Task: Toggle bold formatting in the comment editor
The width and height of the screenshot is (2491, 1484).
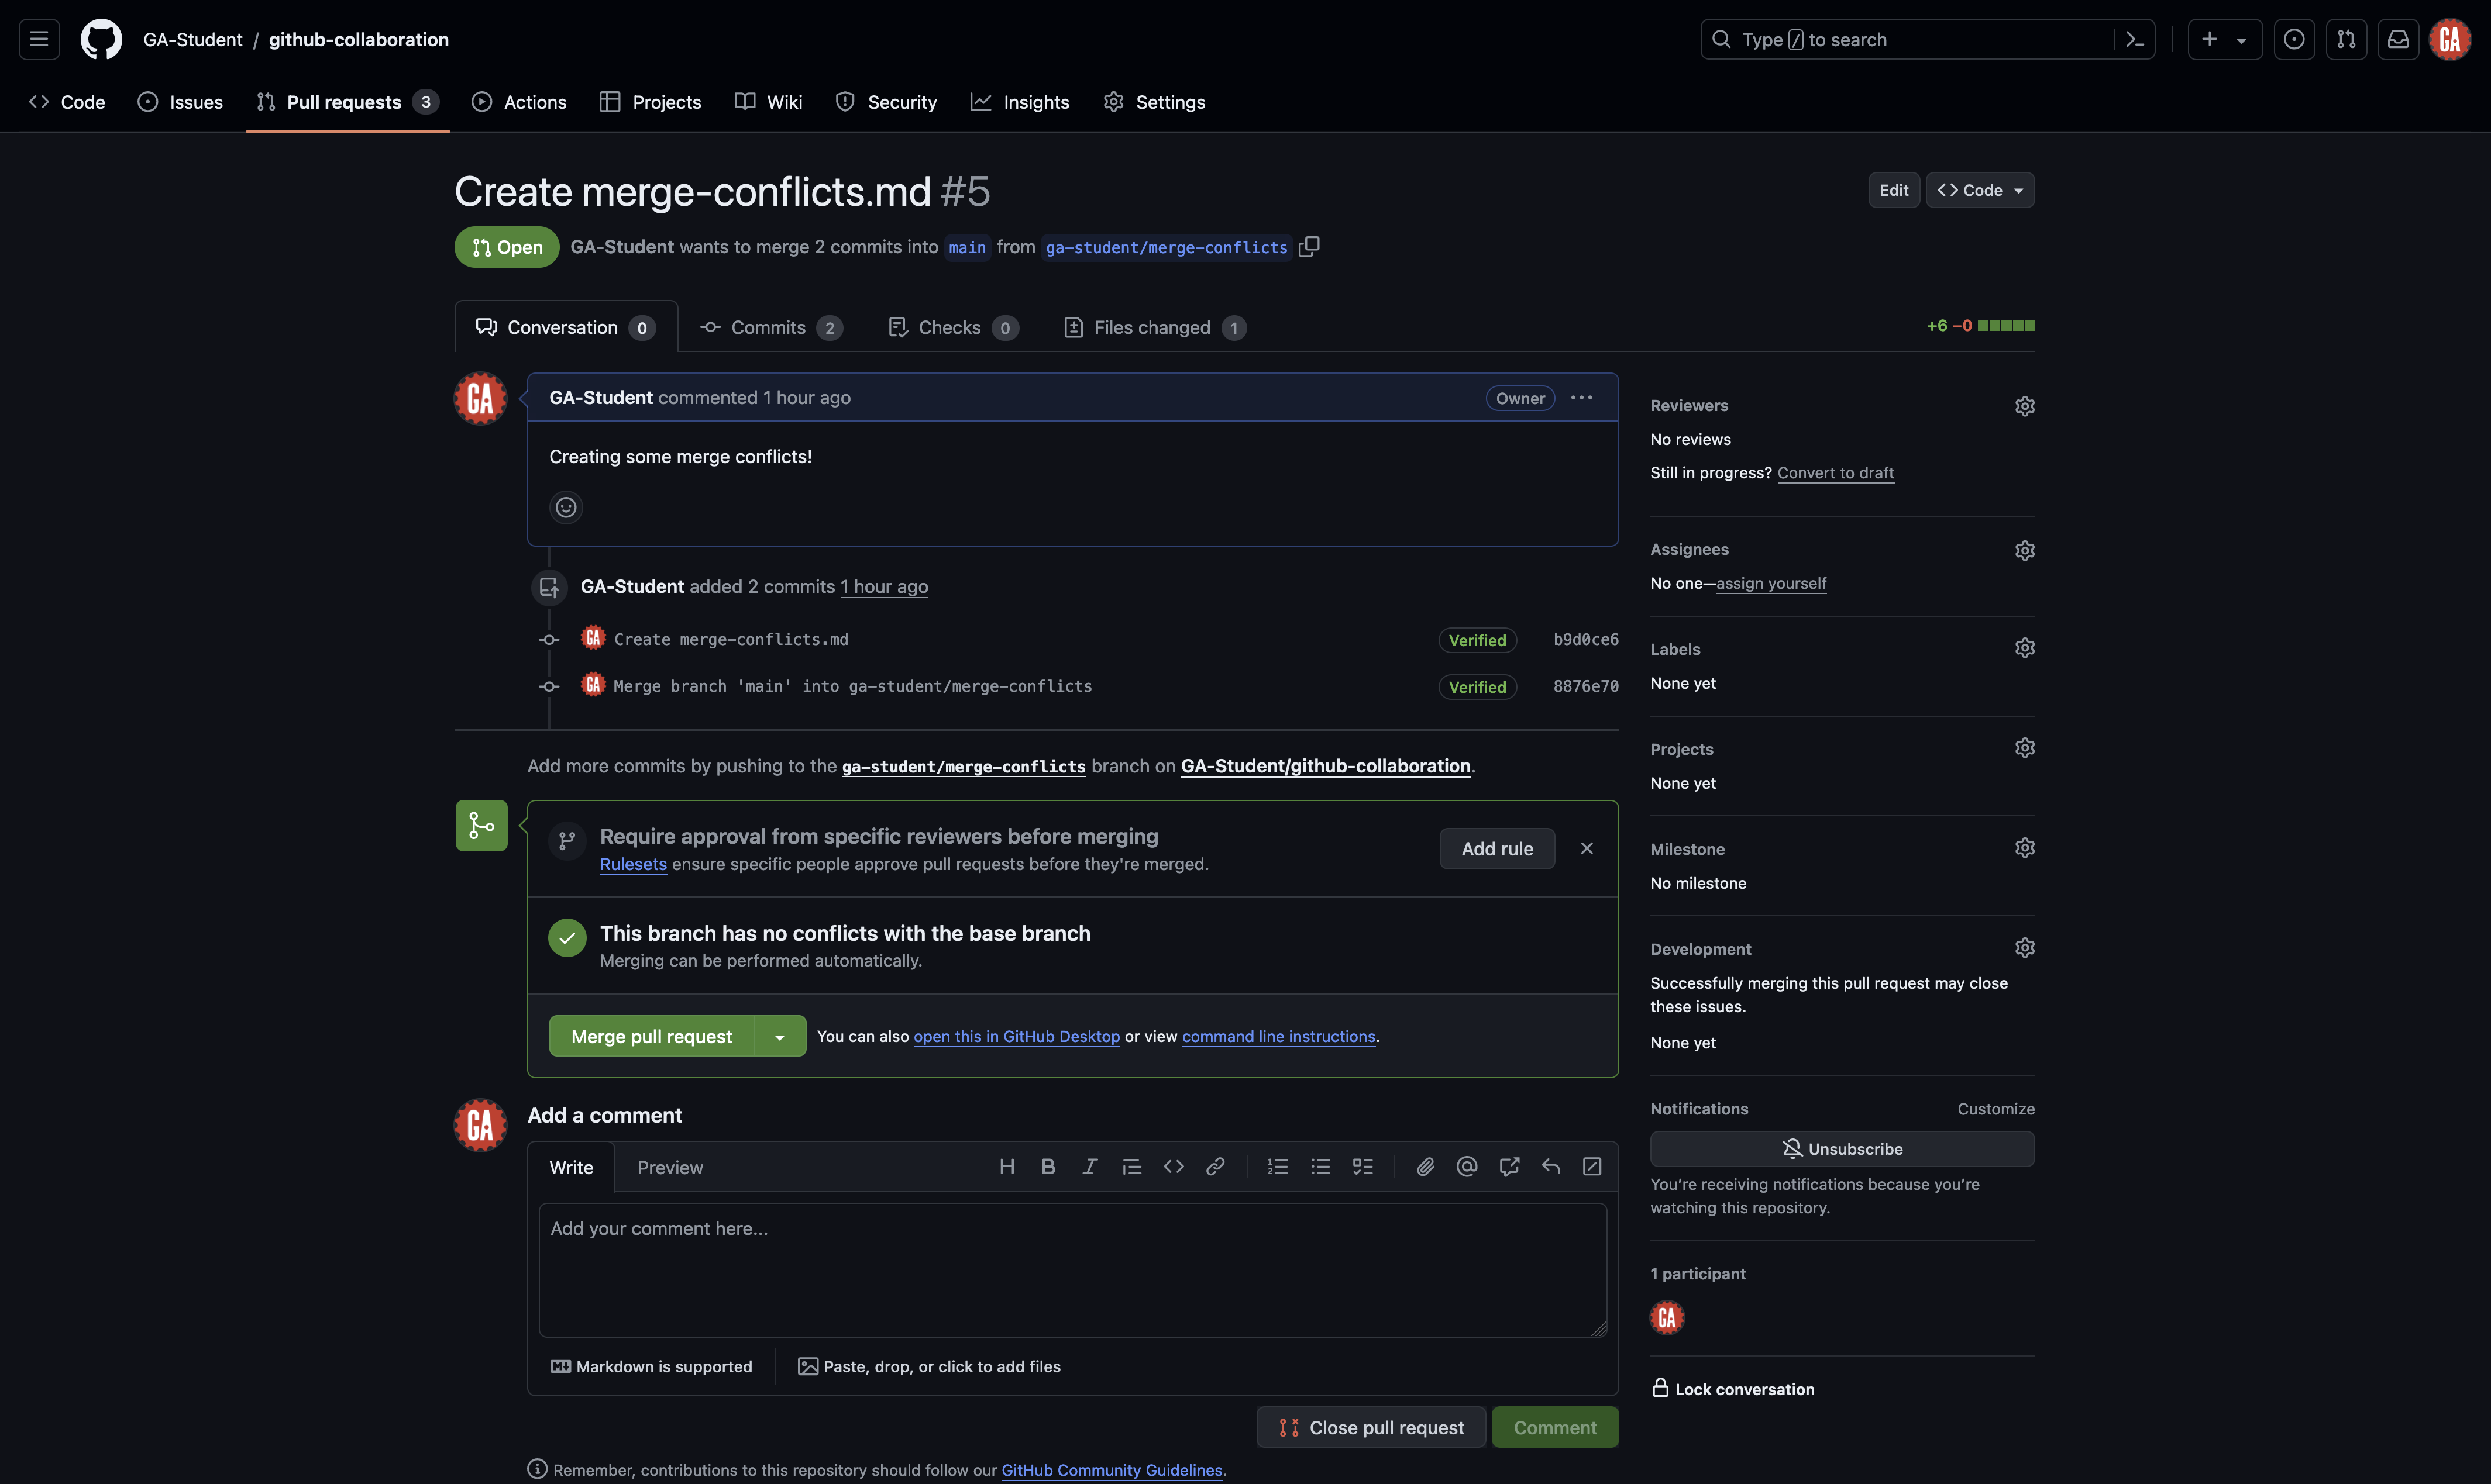Action: click(x=1047, y=1166)
